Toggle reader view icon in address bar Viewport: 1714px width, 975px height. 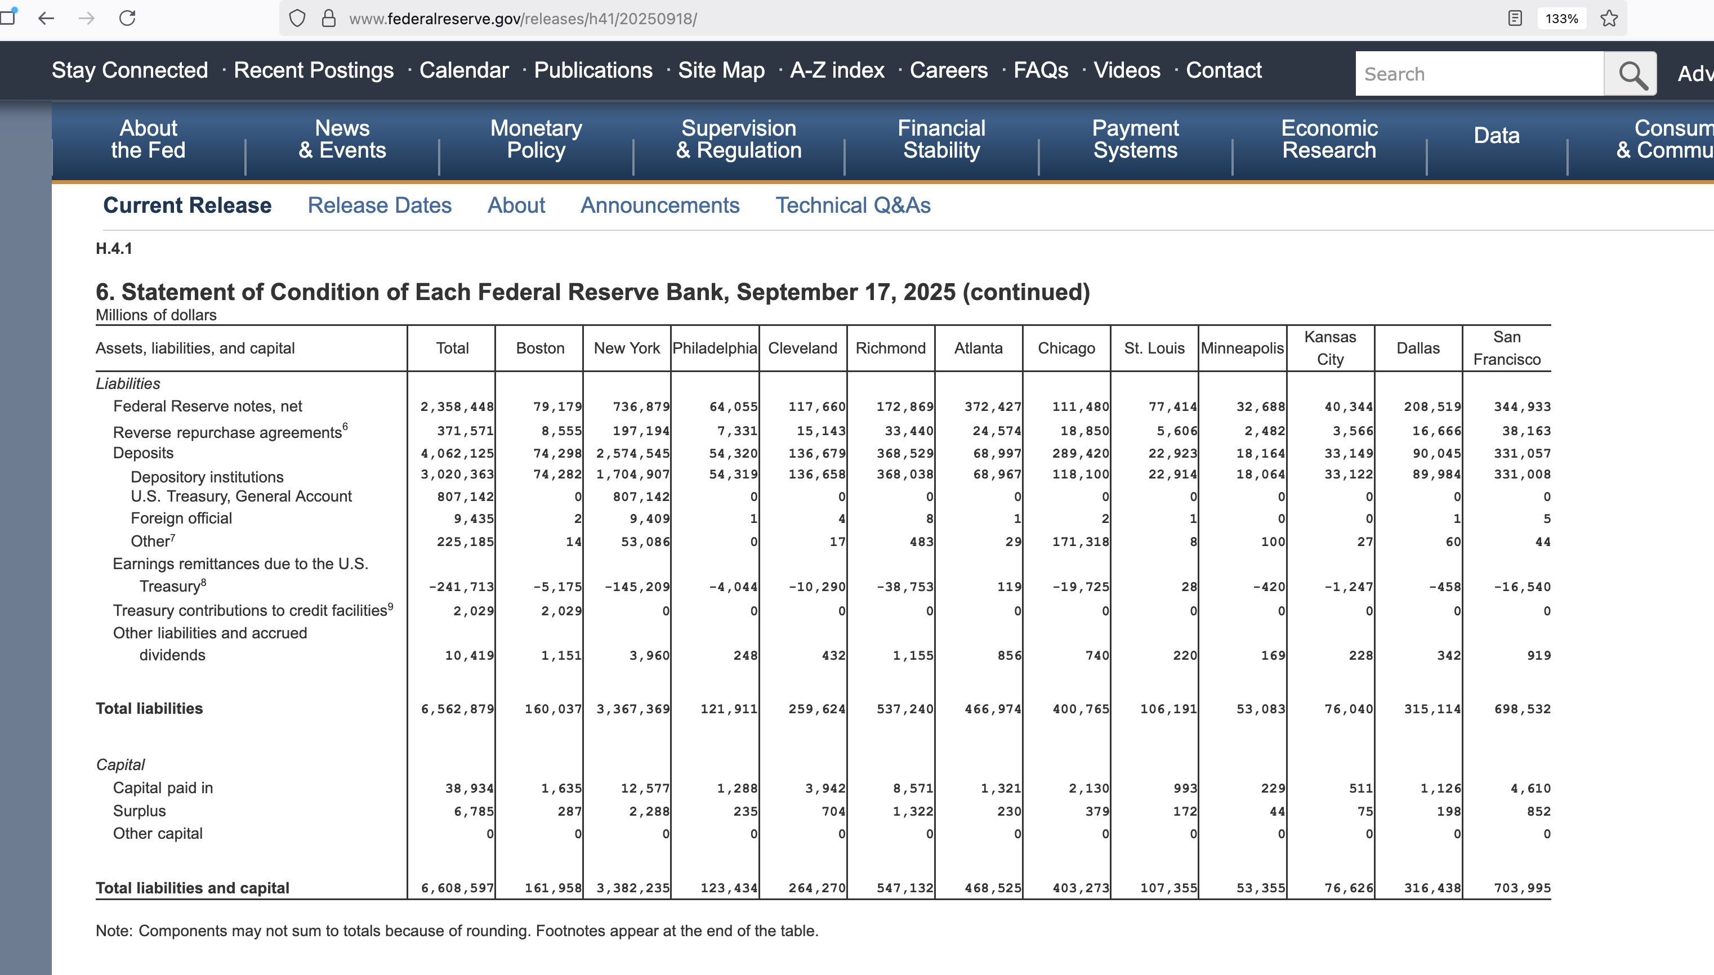click(1515, 18)
